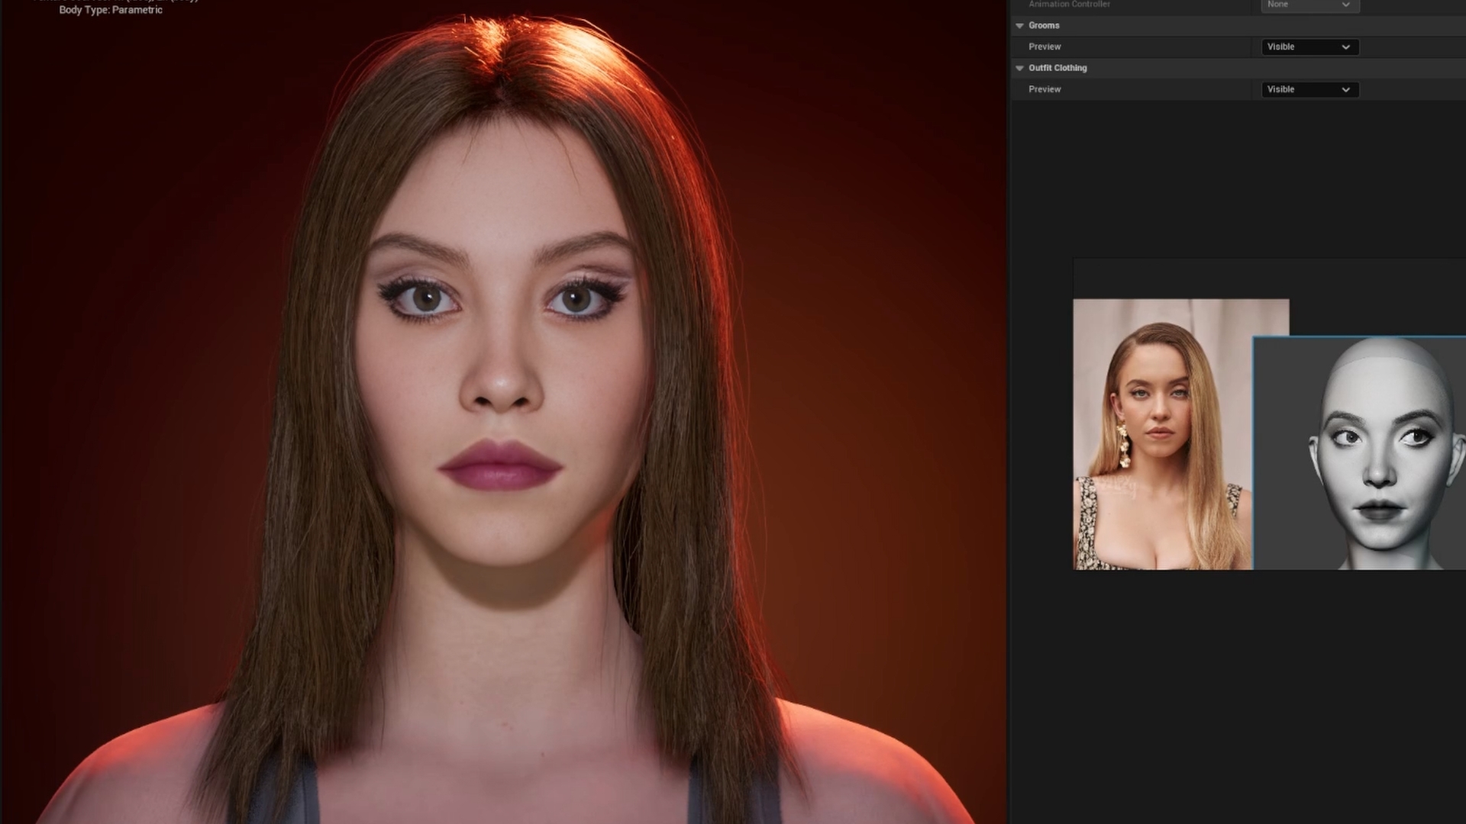The height and width of the screenshot is (824, 1466).
Task: Collapse the Grooms section arrow
Action: point(1019,25)
